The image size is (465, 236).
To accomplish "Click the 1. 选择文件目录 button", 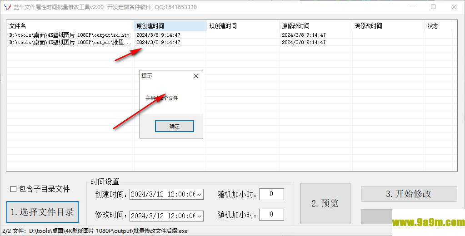I will 42,212.
